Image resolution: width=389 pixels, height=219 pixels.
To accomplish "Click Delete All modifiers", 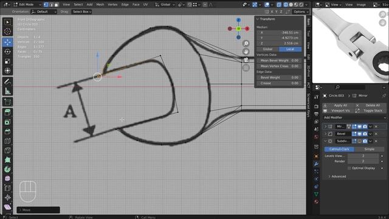I will point(370,105).
